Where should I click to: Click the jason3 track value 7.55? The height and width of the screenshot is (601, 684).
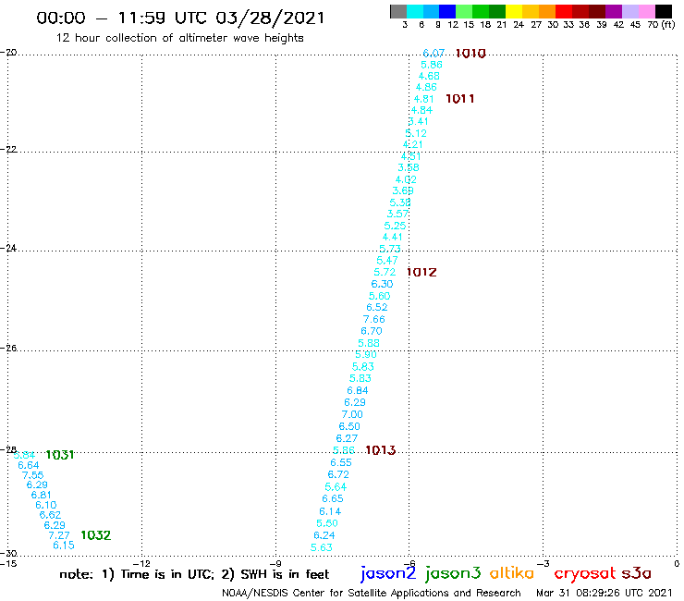tap(32, 475)
